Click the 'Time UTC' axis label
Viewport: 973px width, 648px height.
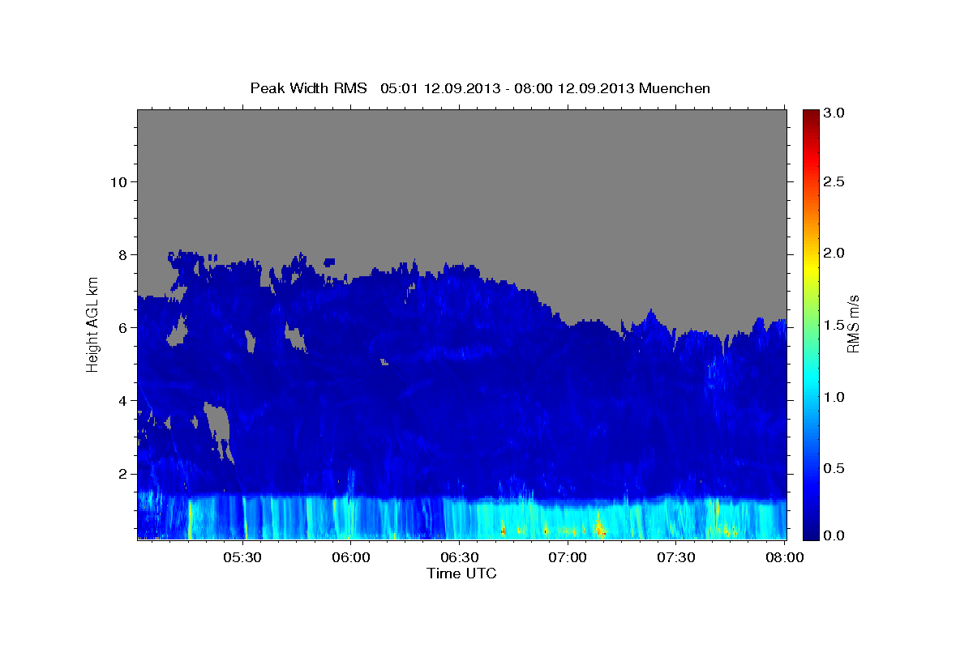click(461, 573)
